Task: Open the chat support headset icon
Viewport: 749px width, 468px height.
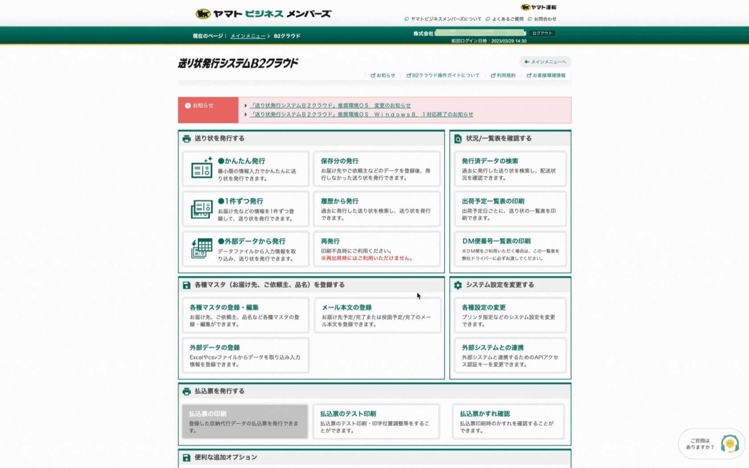Action: point(730,444)
